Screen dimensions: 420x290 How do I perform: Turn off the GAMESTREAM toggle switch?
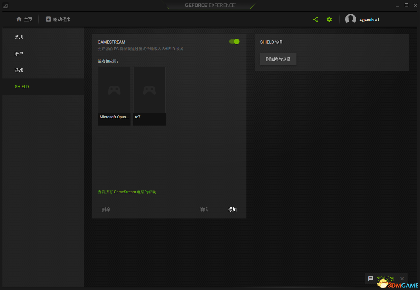click(x=234, y=41)
